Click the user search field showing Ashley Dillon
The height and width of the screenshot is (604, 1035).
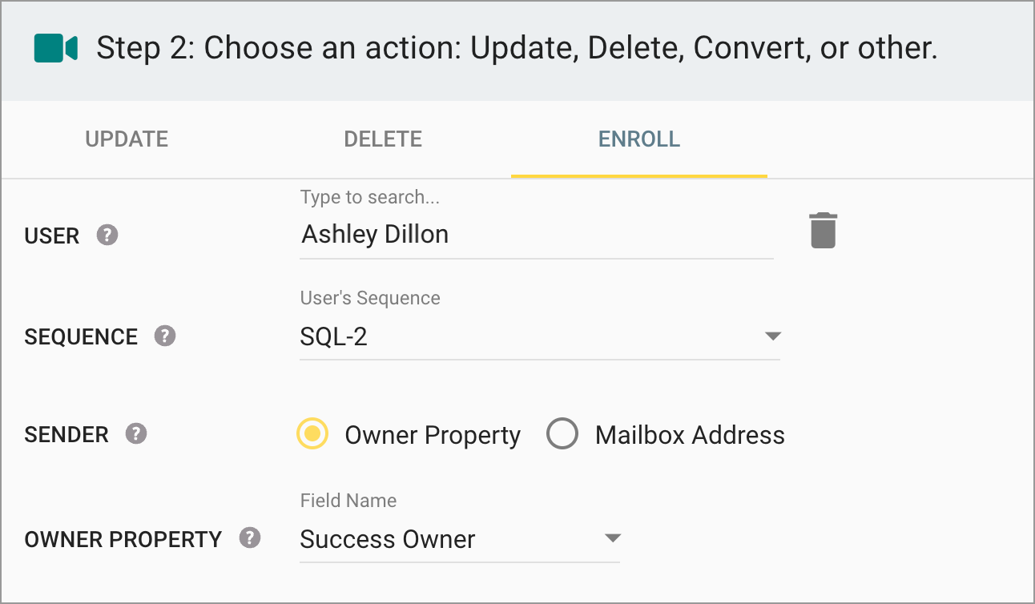point(481,234)
